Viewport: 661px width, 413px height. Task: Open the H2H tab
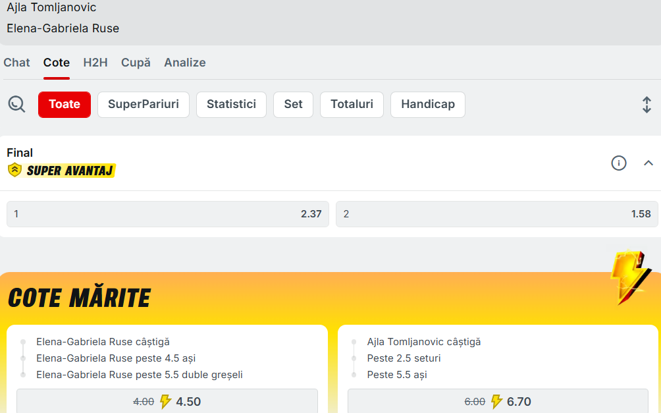(x=95, y=63)
